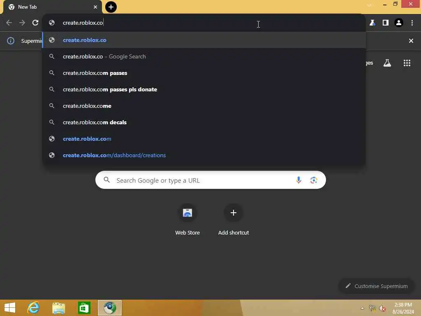
Task: Open File Explorer from taskbar
Action: [x=59, y=308]
